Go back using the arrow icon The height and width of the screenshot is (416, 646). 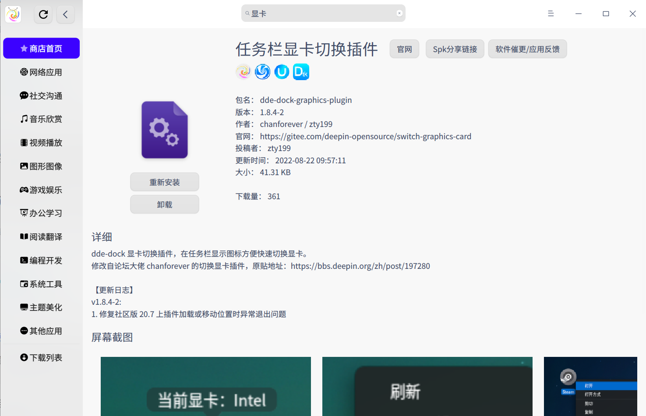tap(65, 14)
